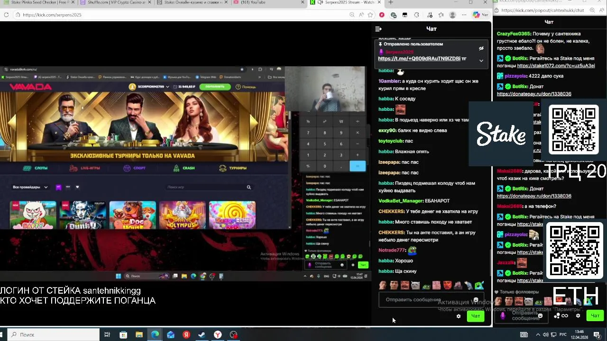Collapse the chat panel with the arrow-lines icon
This screenshot has width=607, height=341.
tap(378, 29)
